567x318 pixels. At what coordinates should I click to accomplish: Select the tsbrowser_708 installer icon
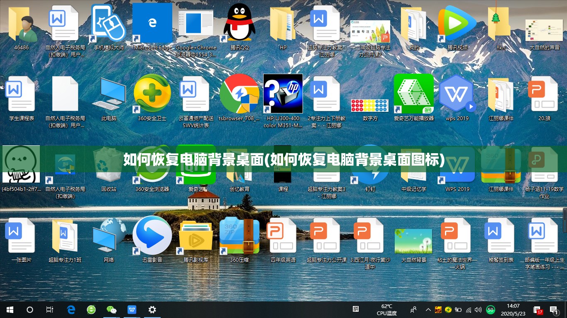(x=240, y=94)
